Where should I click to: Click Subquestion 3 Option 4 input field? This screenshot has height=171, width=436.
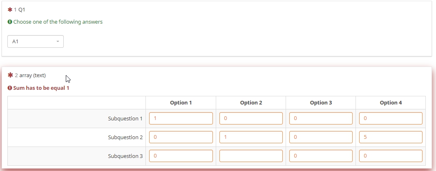click(391, 156)
